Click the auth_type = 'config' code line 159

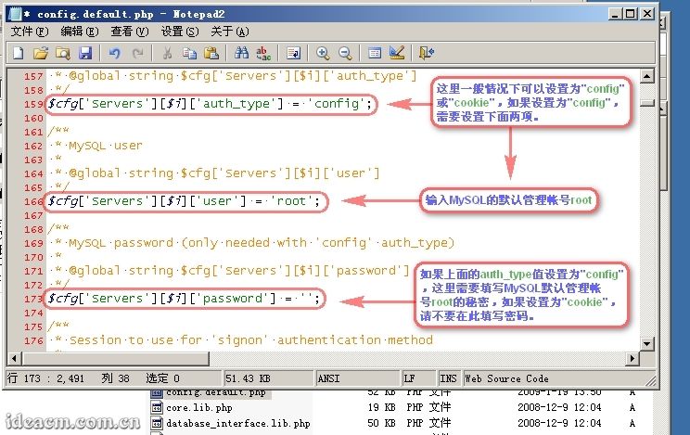click(211, 104)
